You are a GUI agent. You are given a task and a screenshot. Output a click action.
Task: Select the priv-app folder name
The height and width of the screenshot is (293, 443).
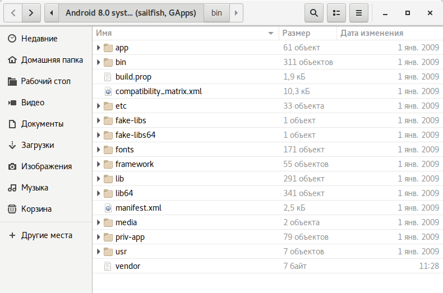tap(130, 238)
